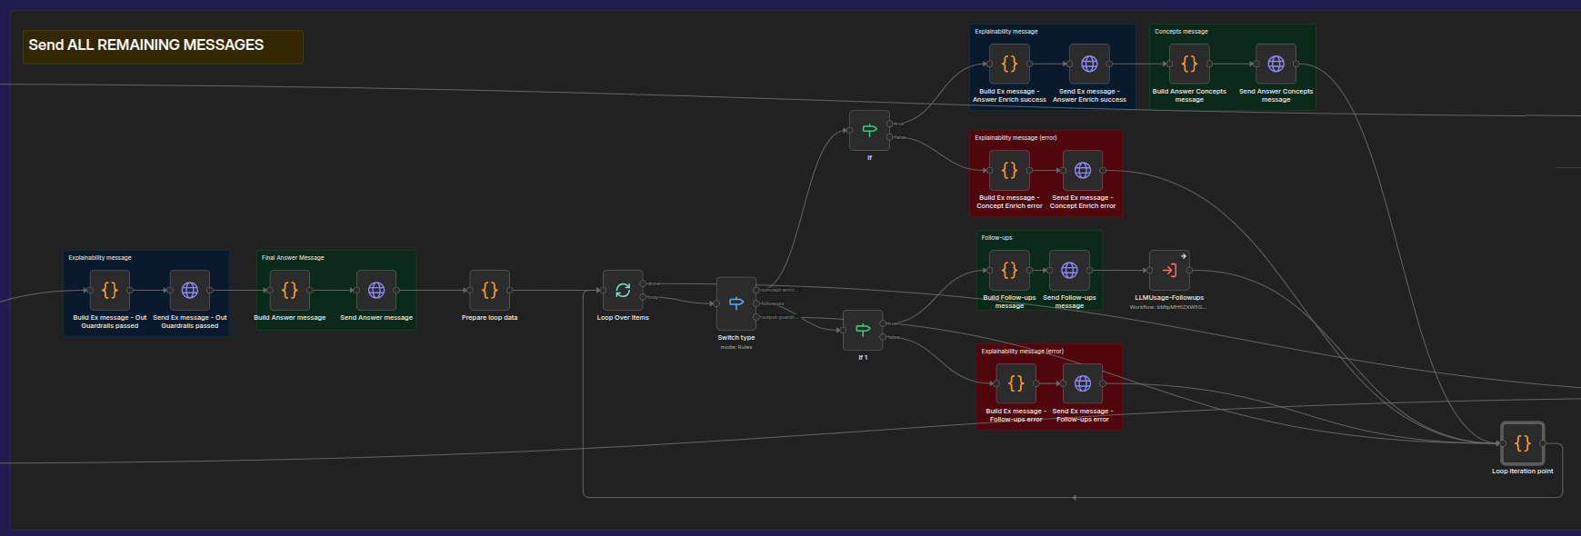Select Send Answer Concepts message node
1581x536 pixels.
1276,64
